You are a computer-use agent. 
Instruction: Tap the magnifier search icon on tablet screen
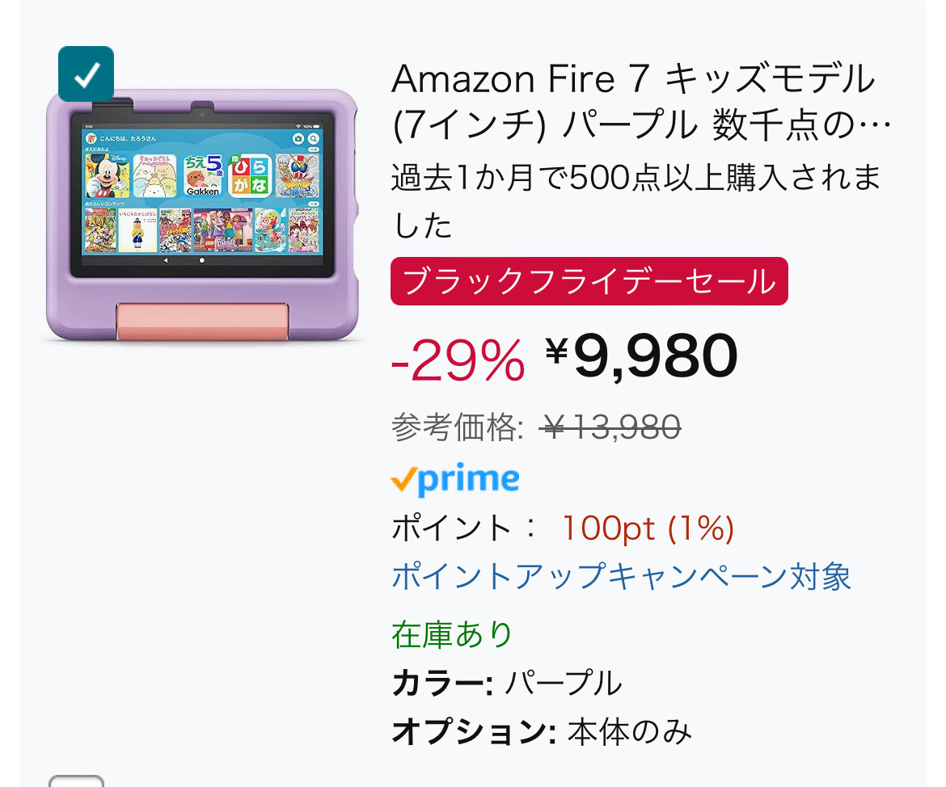pos(313,139)
